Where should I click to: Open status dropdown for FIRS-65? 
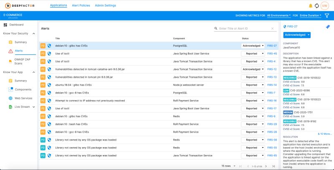pyautogui.click(x=253, y=155)
